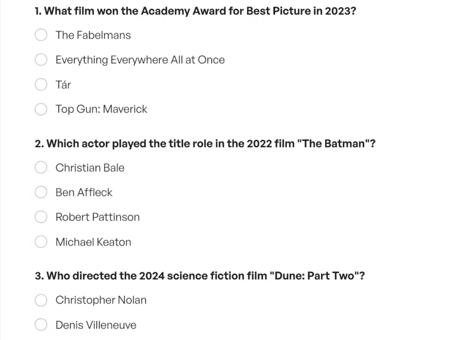This screenshot has width=454, height=340.
Task: Click the 'The Fabelmans' answer label
Action: pos(93,35)
